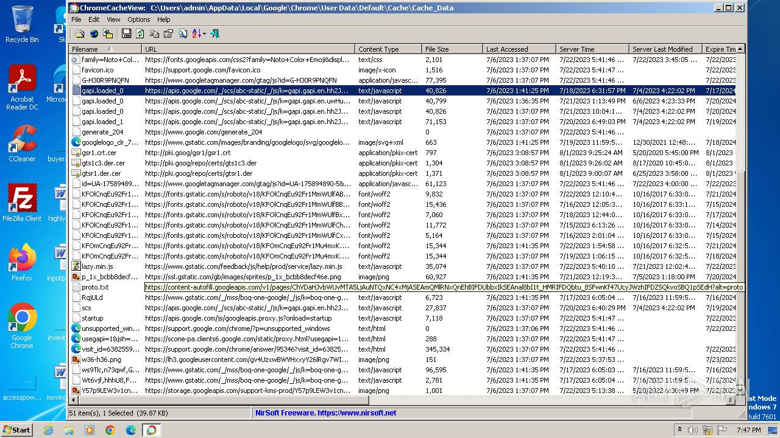Click the vertical scrollbar up arrow
Viewport: 780px width, 438px height.
pos(740,49)
